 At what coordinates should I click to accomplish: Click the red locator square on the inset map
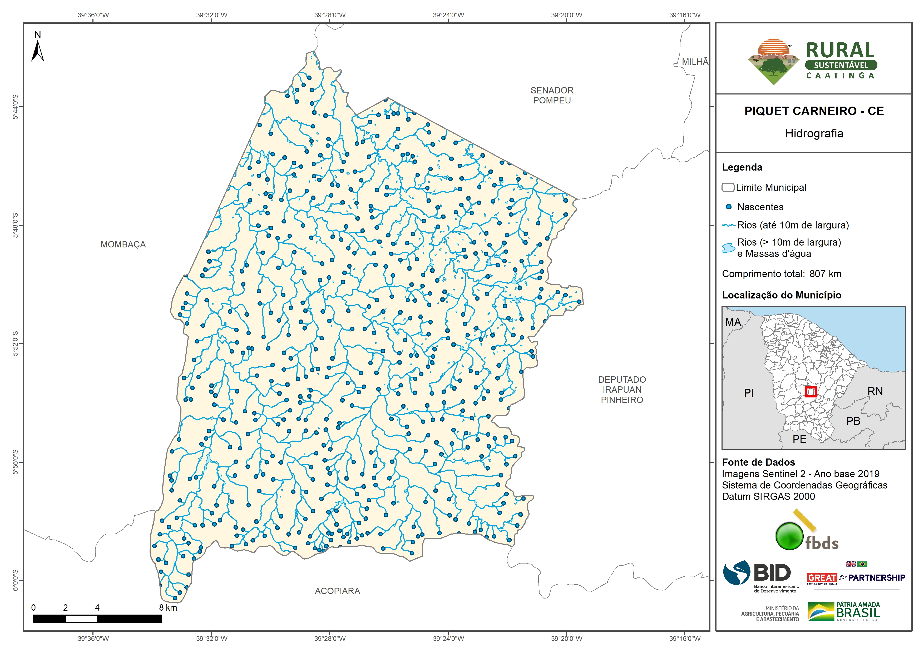click(811, 391)
